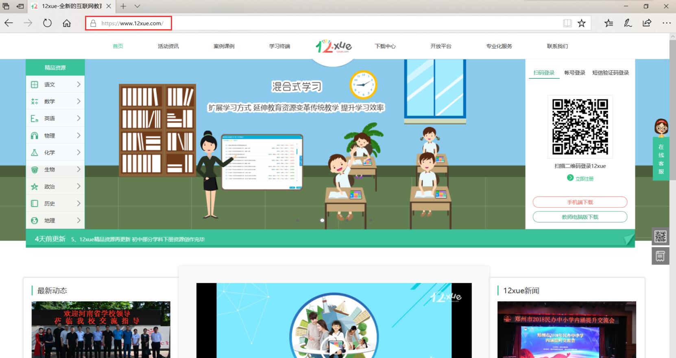Screen dimensions: 676x358
Task: Switch to the 扫码登录 tab
Action: pyautogui.click(x=544, y=73)
